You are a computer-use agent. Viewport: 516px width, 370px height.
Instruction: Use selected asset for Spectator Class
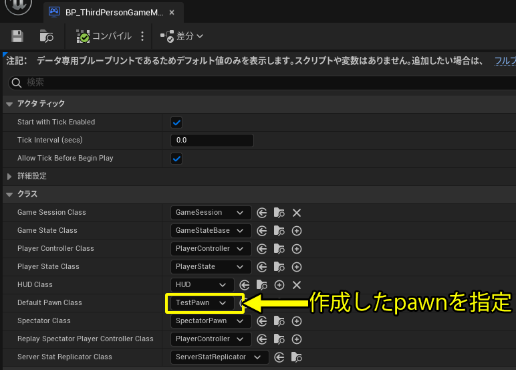[x=262, y=322]
